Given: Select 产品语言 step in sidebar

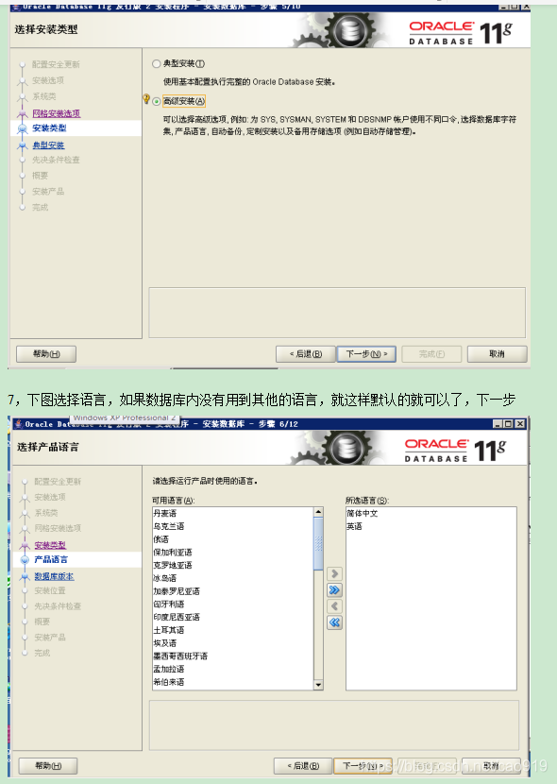Looking at the screenshot, I should pos(51,559).
